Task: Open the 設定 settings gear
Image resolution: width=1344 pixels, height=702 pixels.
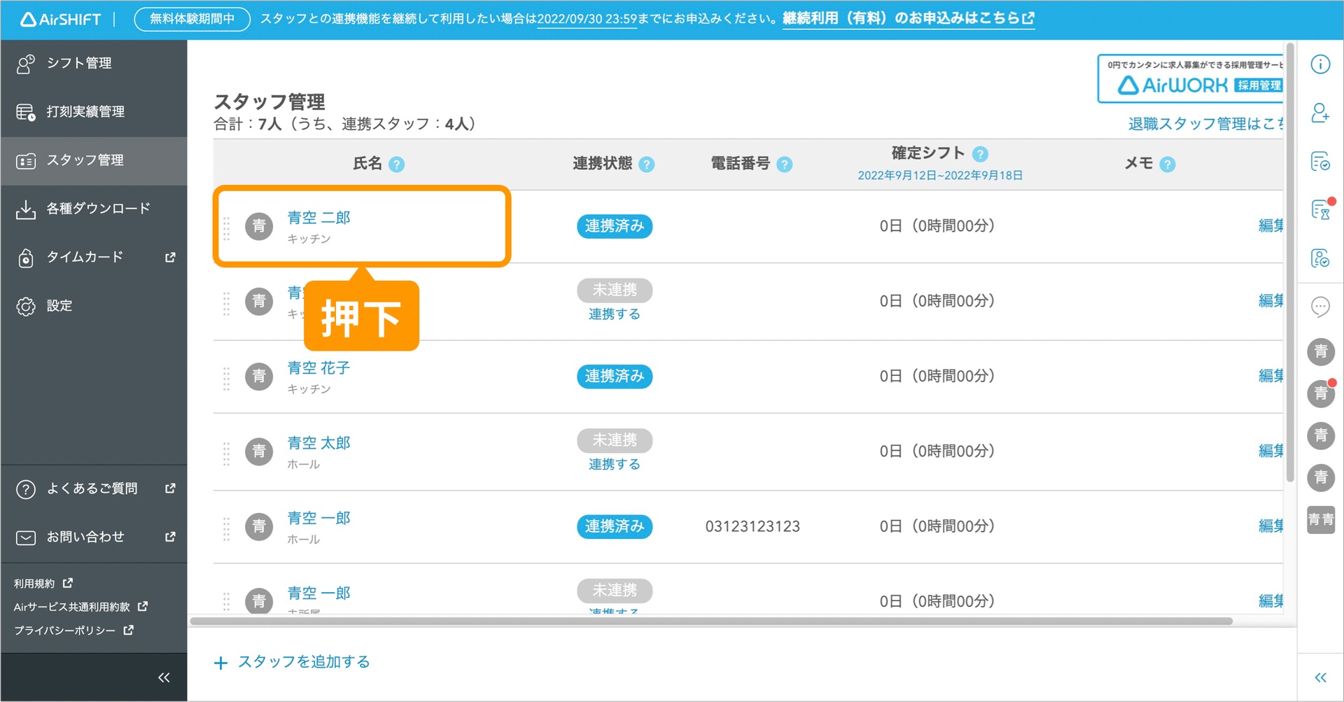Action: (59, 306)
